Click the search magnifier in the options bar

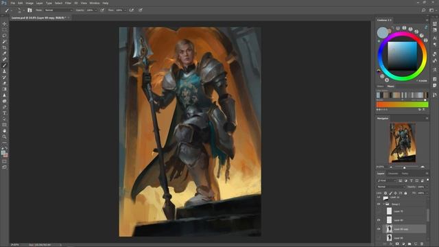[x=424, y=10]
